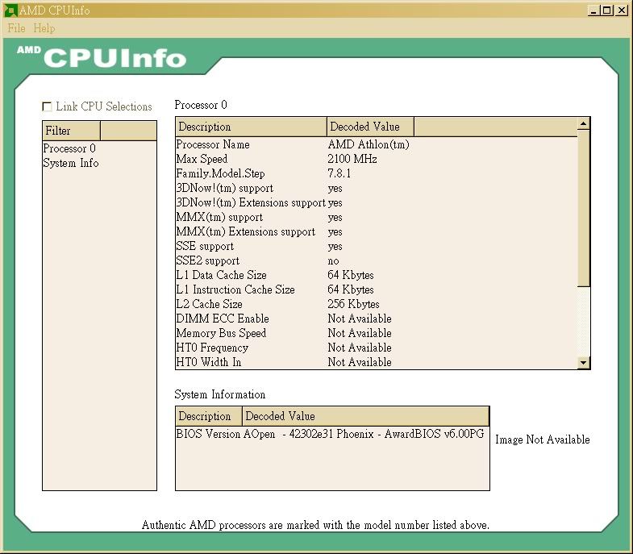Click the Image Not Available placeholder
Screen dimensions: 633x554
click(x=543, y=439)
